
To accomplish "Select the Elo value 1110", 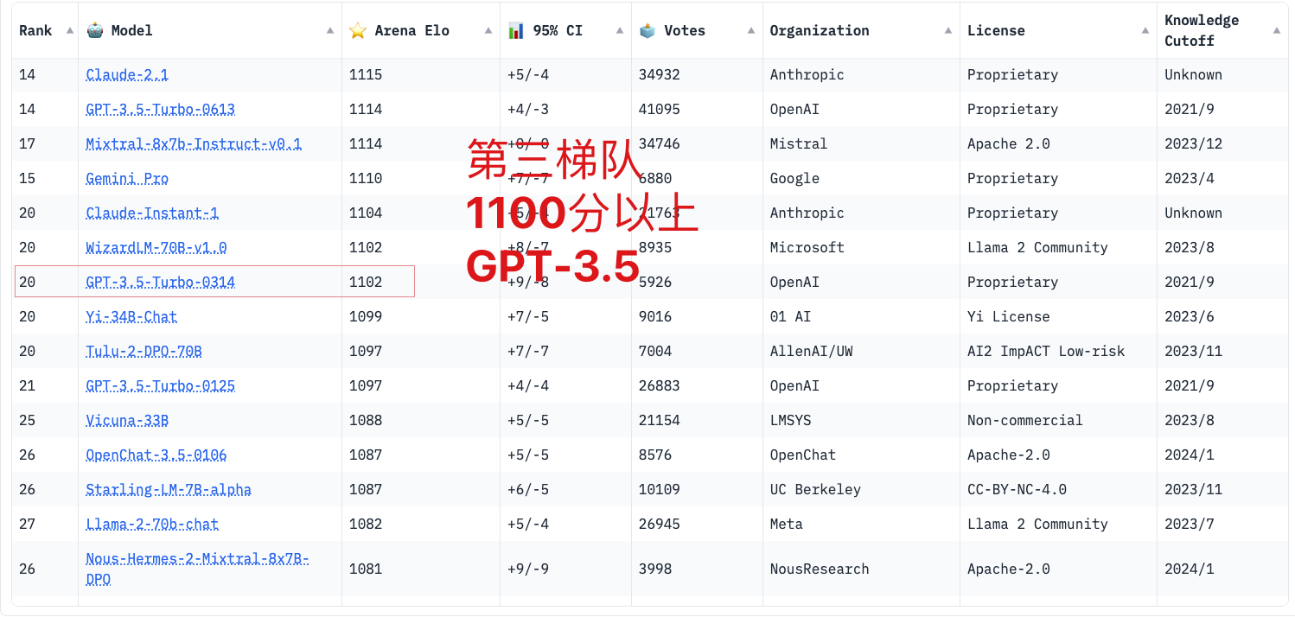I will point(366,178).
